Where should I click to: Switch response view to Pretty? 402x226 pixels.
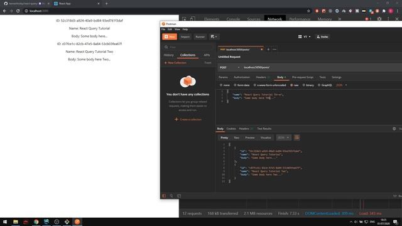[224, 137]
